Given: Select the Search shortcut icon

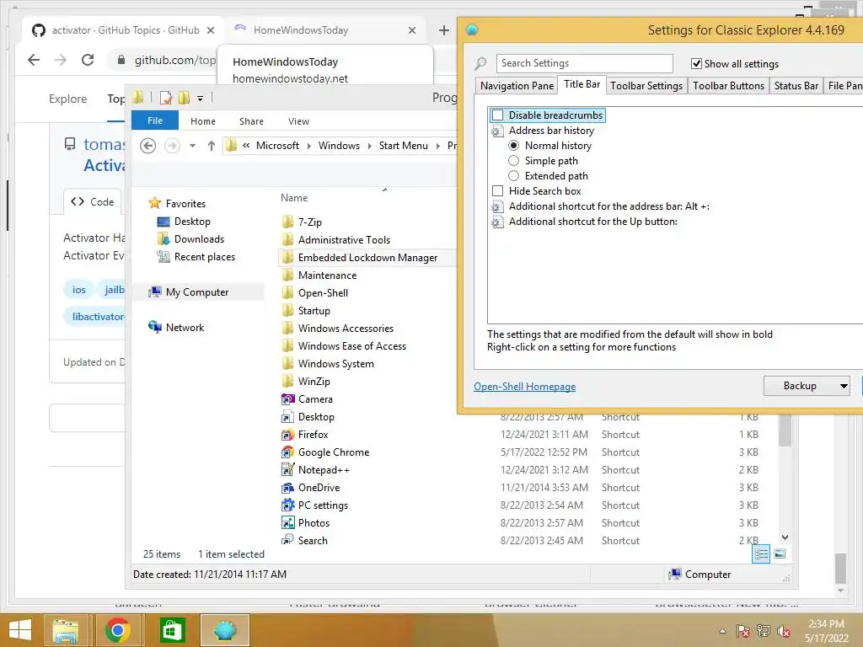Looking at the screenshot, I should [x=287, y=540].
